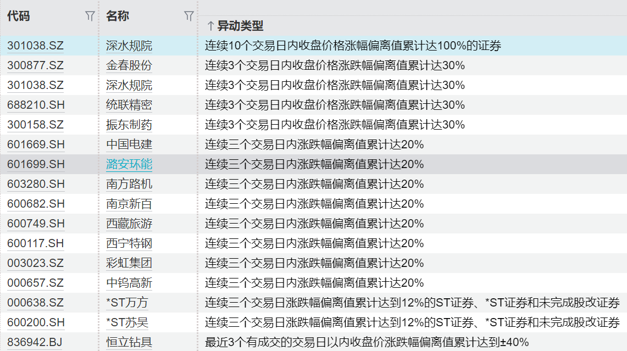Select code 600682.SH
The height and width of the screenshot is (351, 627).
point(36,204)
